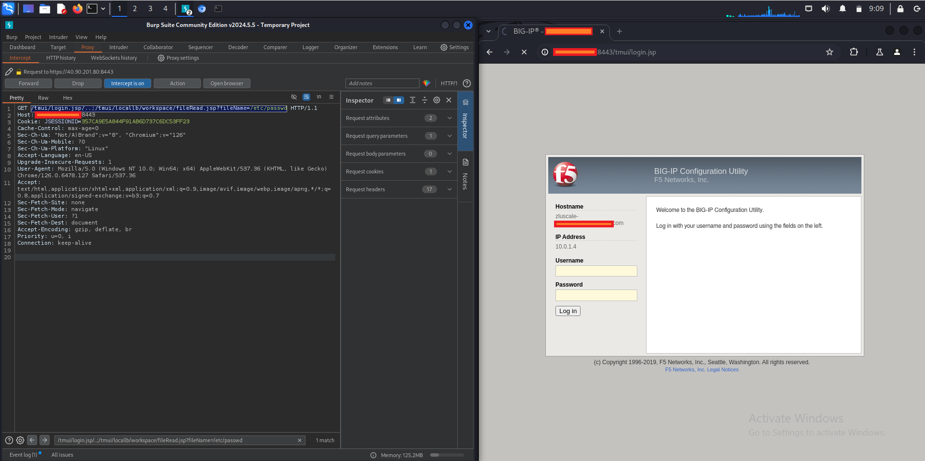This screenshot has width=925, height=461.
Task: Open the HTTP history sub-tab
Action: point(61,58)
